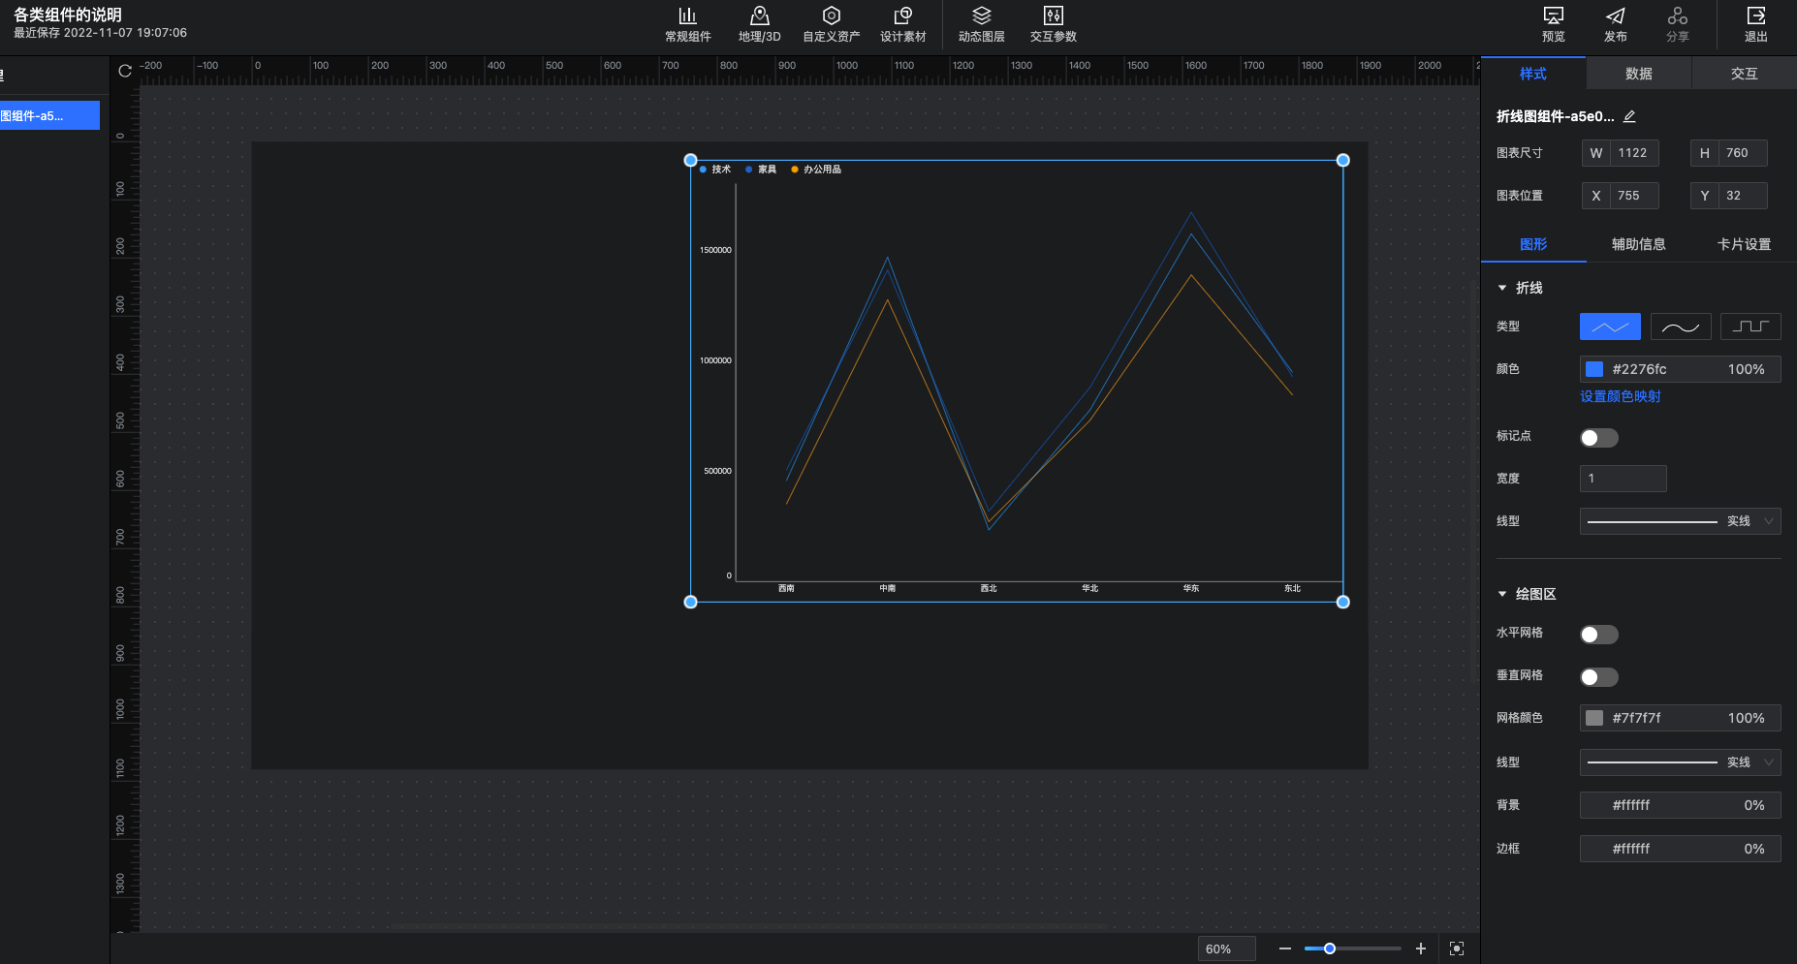Screen dimensions: 1797x964
Task: Open the 设计素材 materials menu
Action: (902, 24)
